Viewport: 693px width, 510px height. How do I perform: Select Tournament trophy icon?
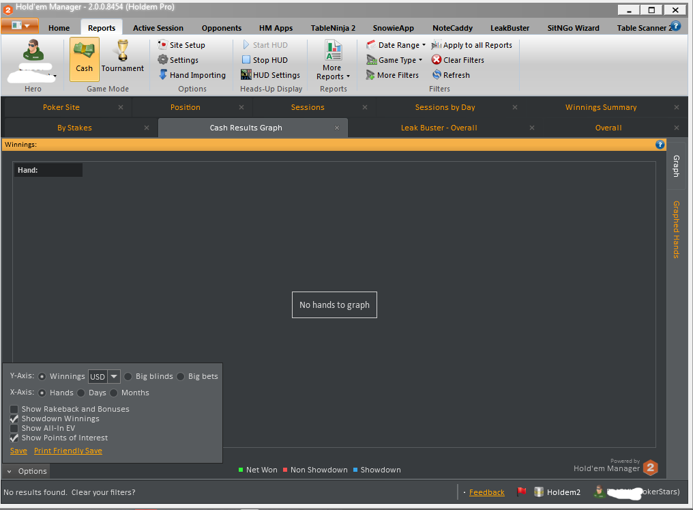click(122, 51)
